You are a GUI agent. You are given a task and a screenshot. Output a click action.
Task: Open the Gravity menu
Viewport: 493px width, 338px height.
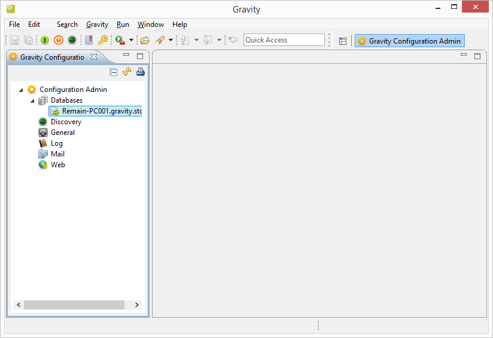pyautogui.click(x=97, y=24)
